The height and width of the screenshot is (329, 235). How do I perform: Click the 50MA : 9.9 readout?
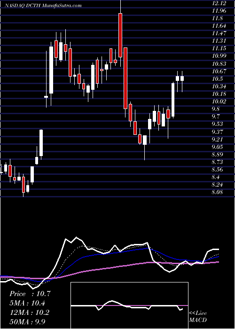click(x=27, y=322)
